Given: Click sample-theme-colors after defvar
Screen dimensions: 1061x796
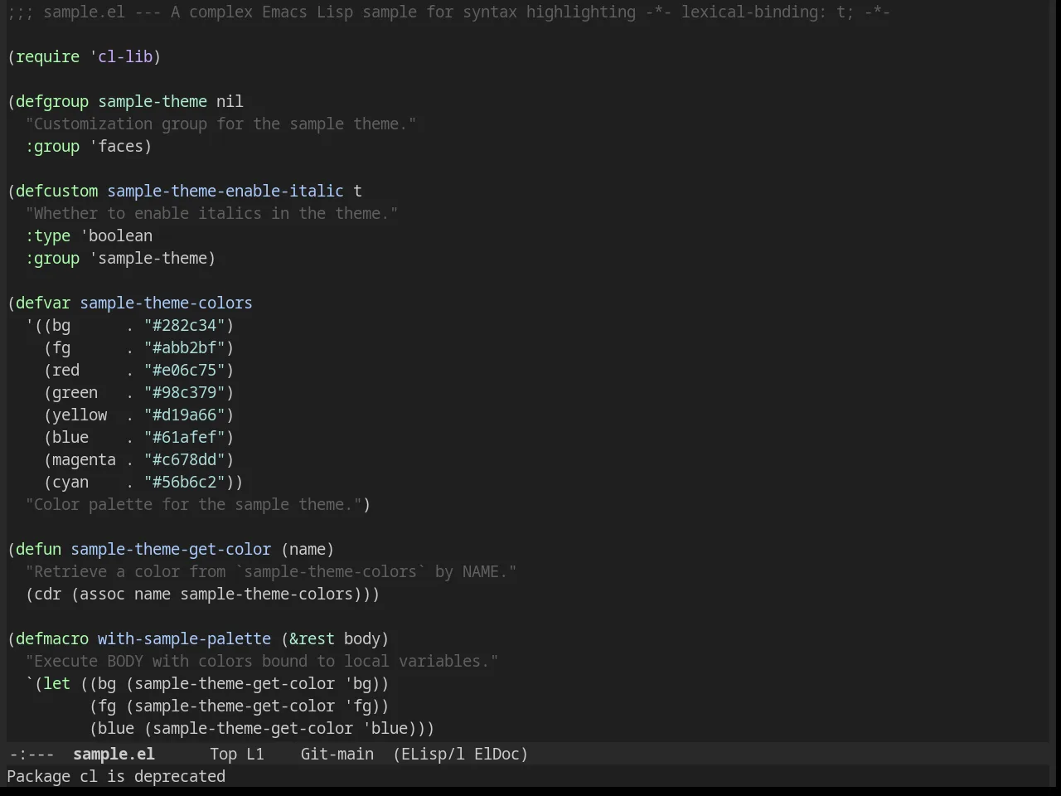Looking at the screenshot, I should coord(167,303).
